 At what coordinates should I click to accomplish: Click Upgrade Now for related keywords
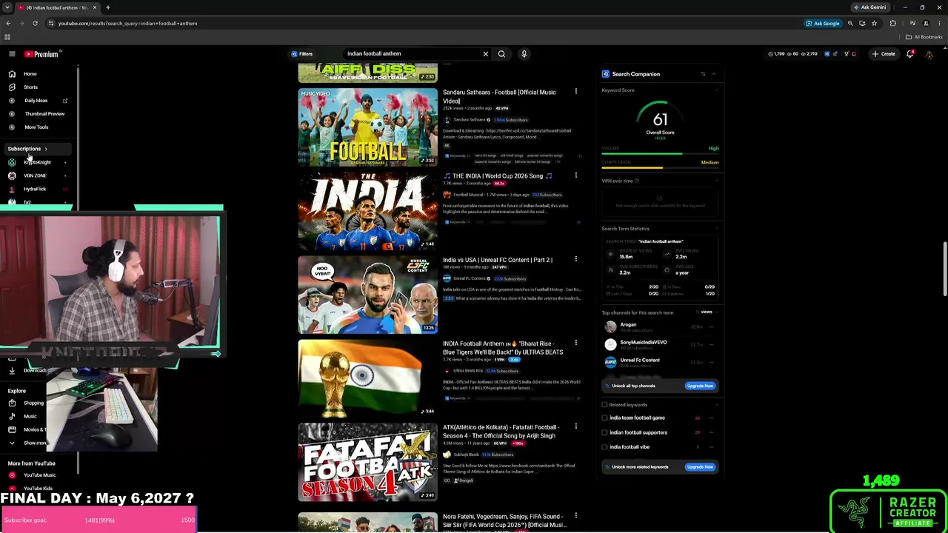pos(700,467)
